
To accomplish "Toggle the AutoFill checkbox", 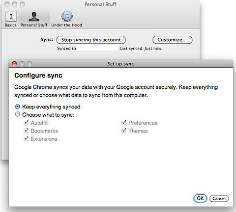I will pos(26,123).
